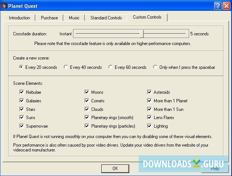Pick Every 60 seconds option
The width and height of the screenshot is (232, 176).
point(127,67)
